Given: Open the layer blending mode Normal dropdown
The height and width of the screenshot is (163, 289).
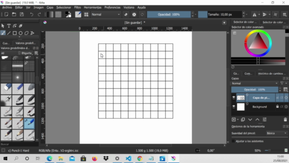Looking at the screenshot, I should click(x=255, y=83).
